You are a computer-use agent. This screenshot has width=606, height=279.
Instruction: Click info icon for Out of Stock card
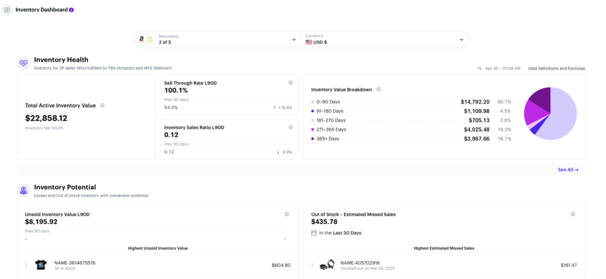[573, 214]
